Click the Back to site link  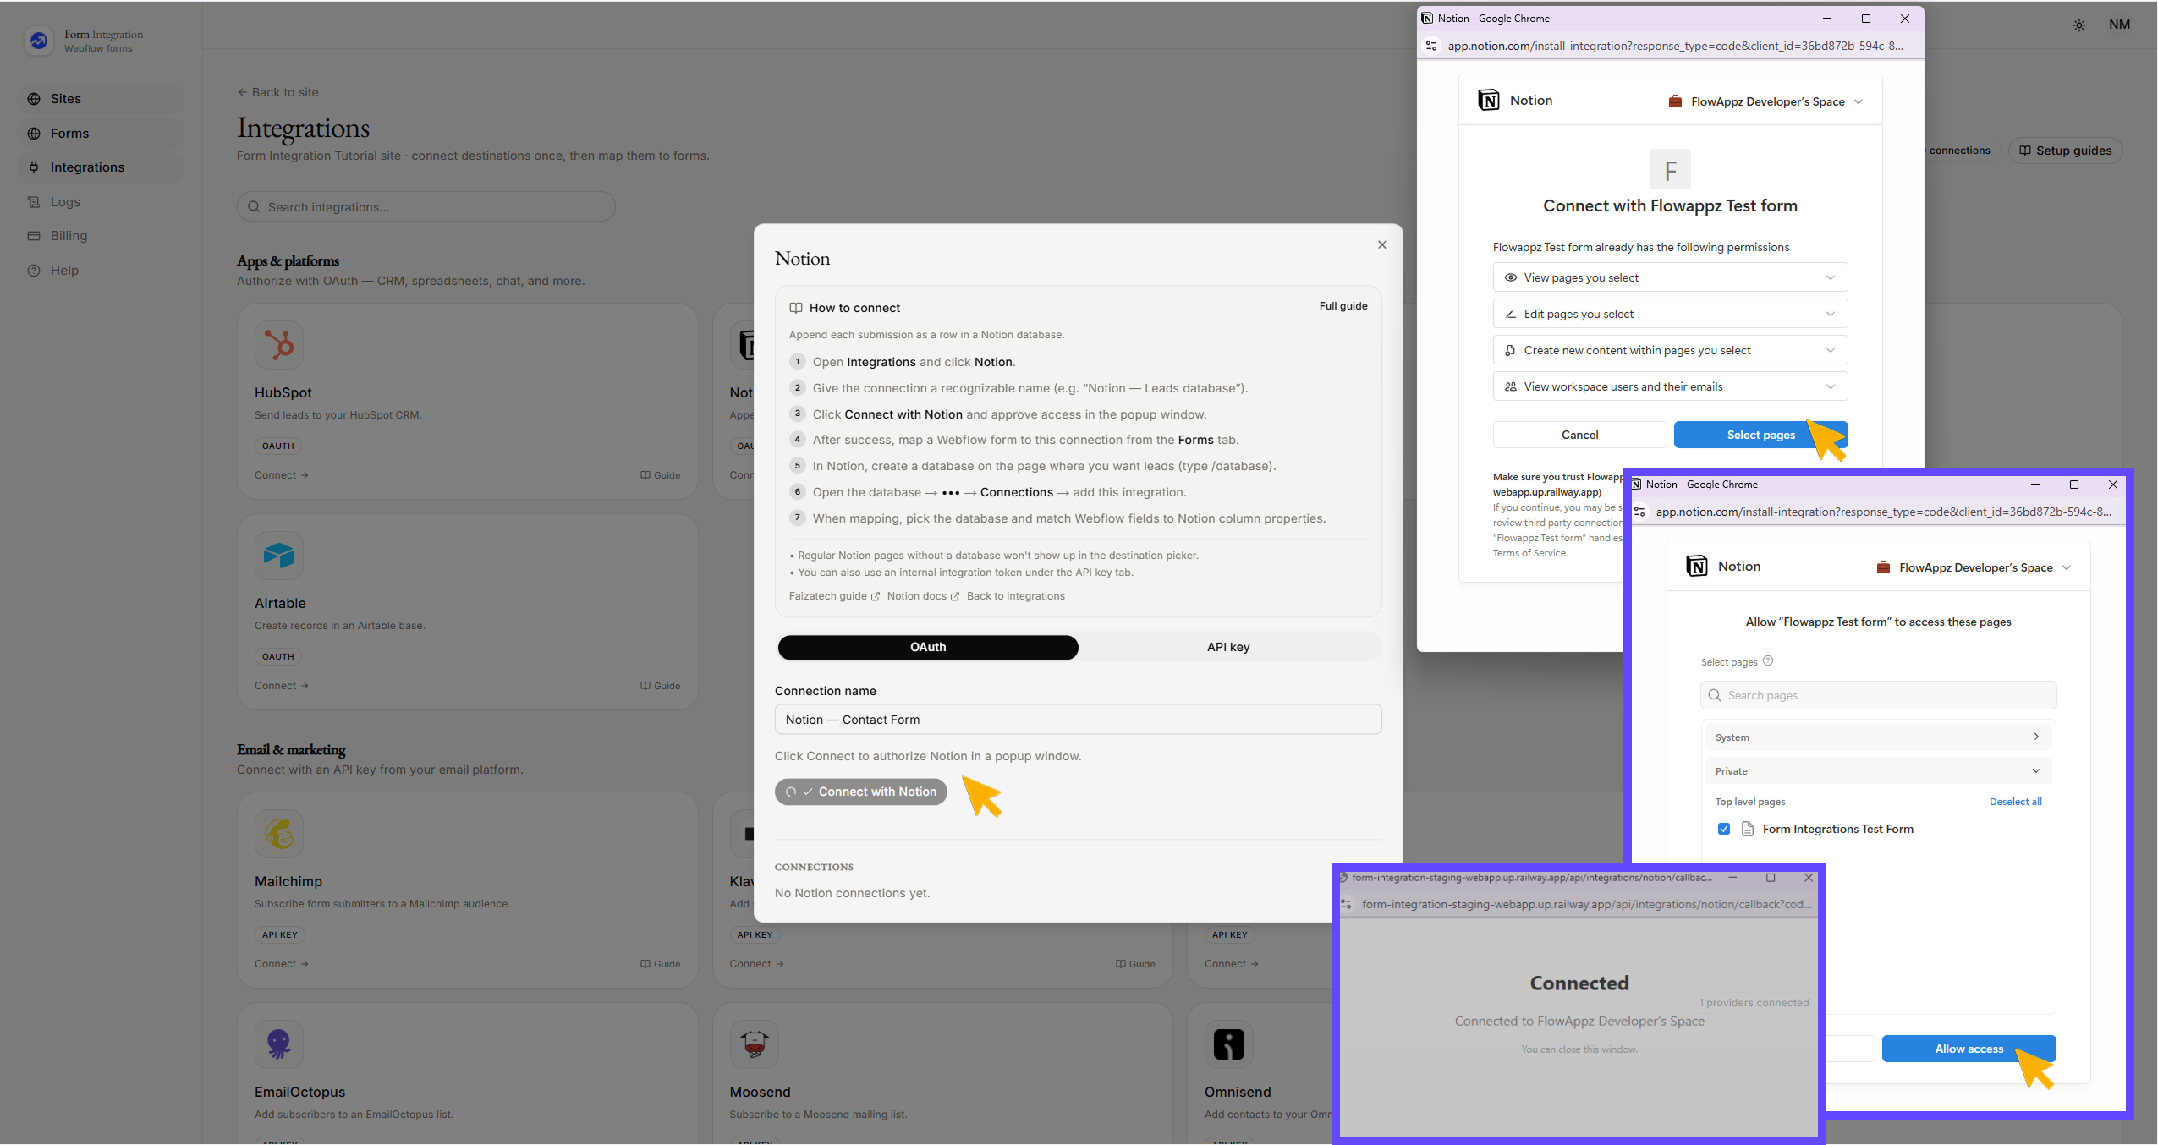click(278, 92)
